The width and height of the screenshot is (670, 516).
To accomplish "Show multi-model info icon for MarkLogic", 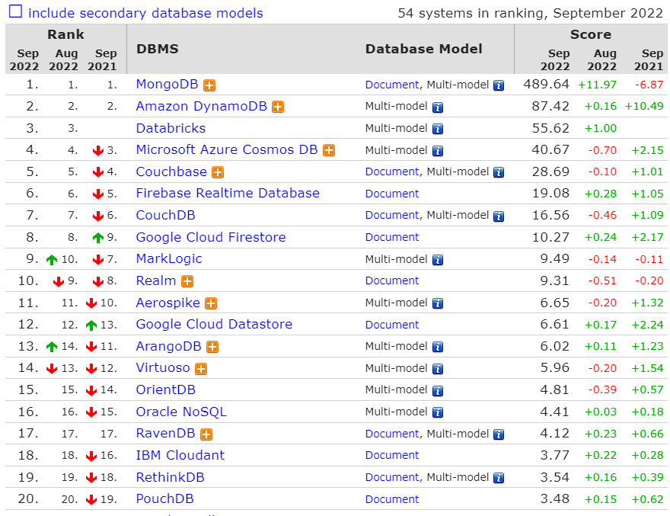I will [x=438, y=260].
